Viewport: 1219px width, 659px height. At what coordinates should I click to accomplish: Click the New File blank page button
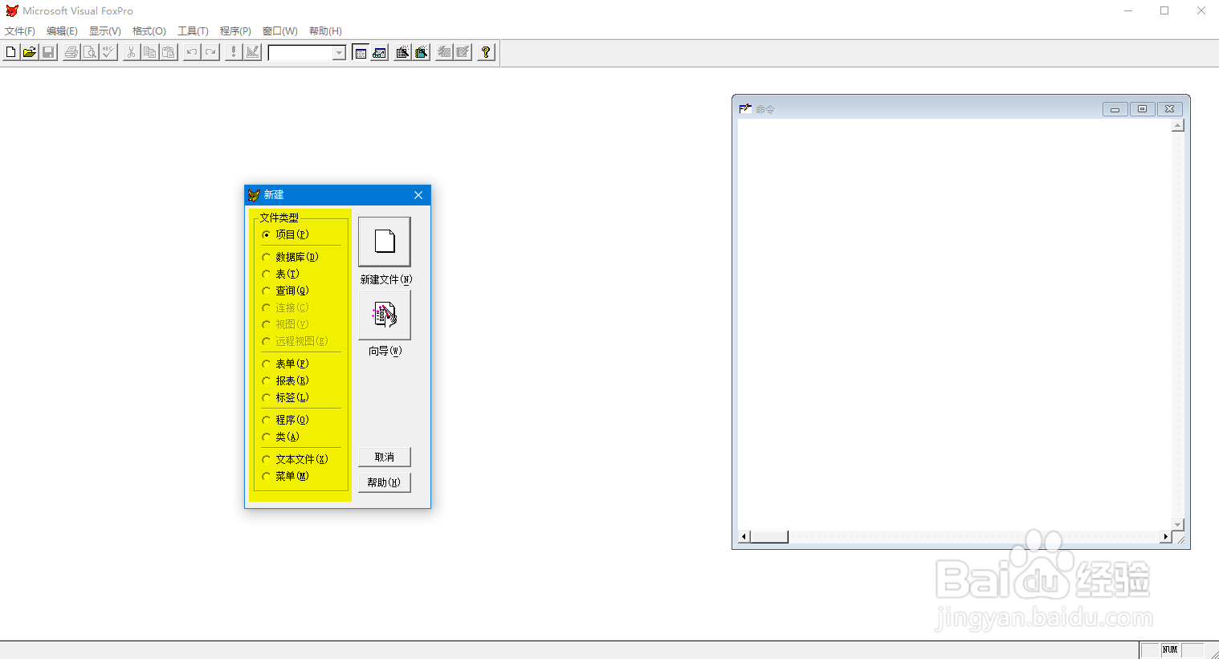pyautogui.click(x=385, y=242)
